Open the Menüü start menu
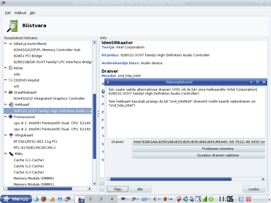This screenshot has width=271, height=203. pos(16,199)
